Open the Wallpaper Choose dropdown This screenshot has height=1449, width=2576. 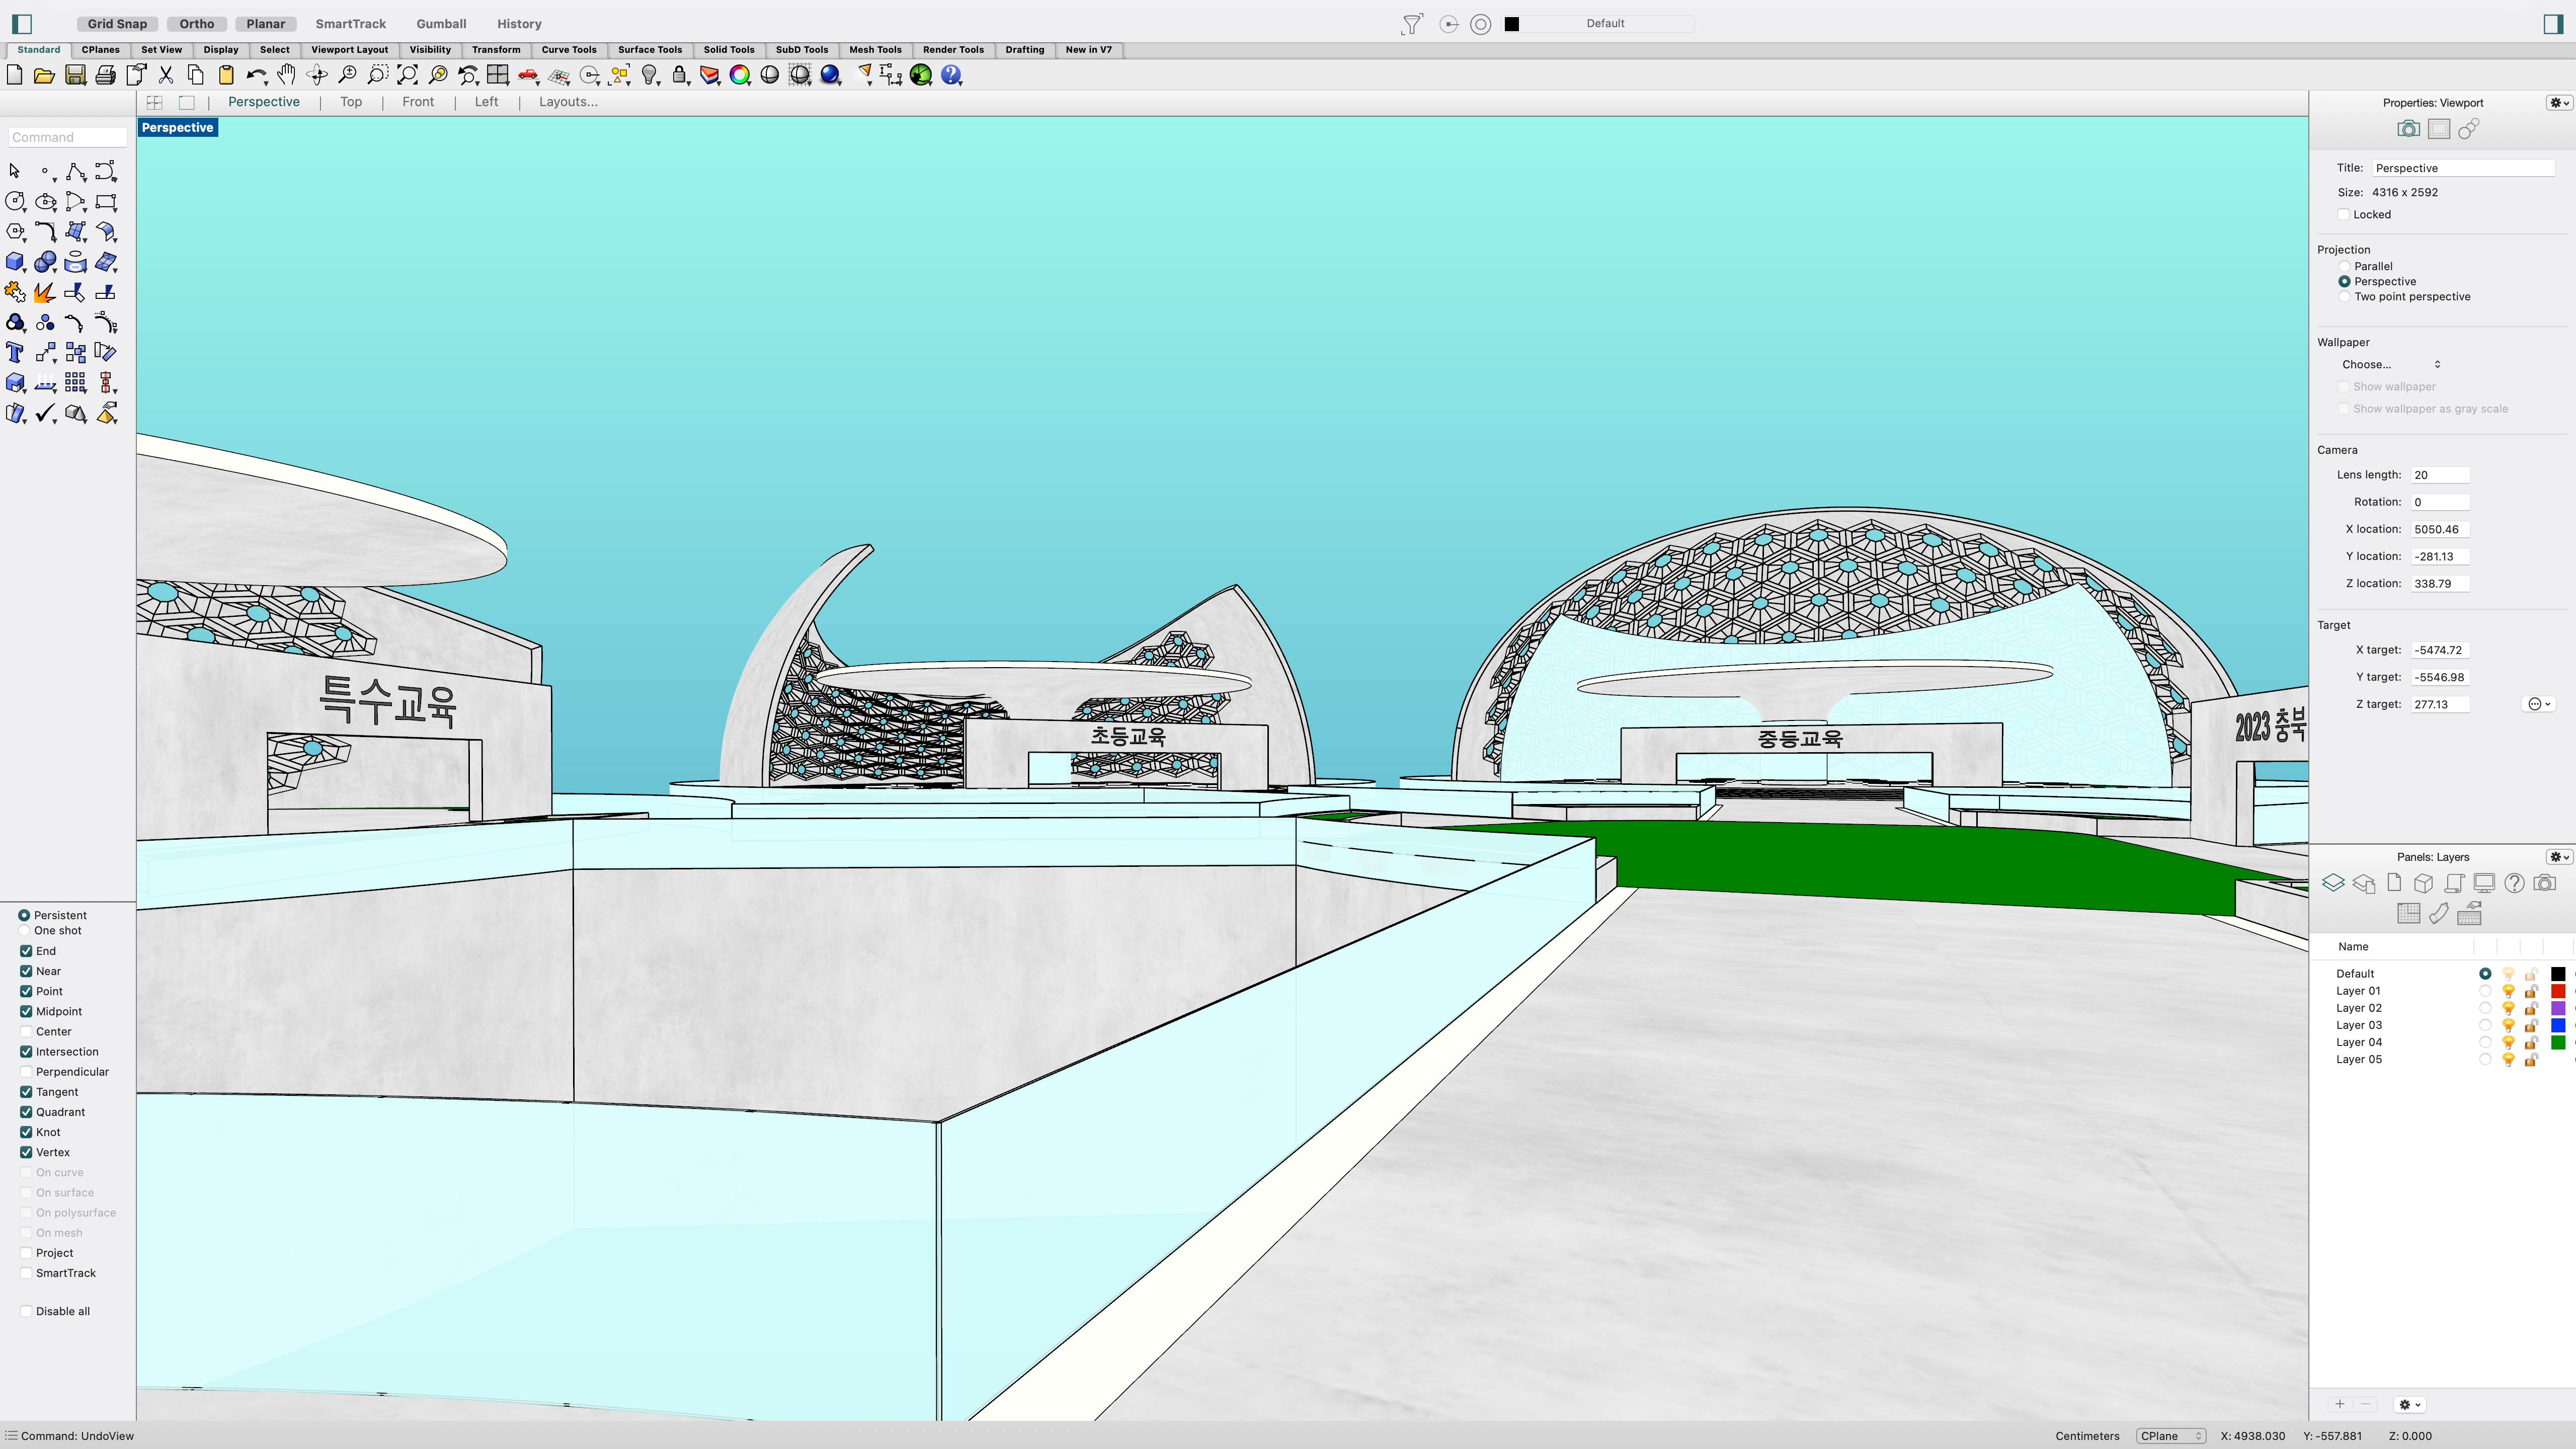coord(2391,364)
